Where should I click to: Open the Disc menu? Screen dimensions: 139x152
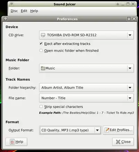tap(14, 11)
